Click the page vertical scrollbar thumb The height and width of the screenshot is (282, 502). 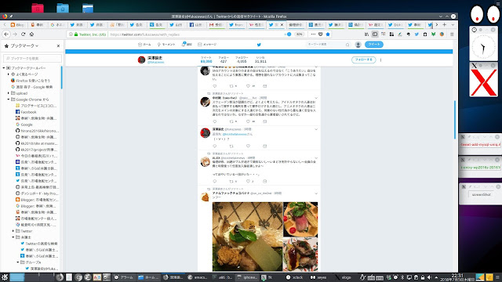[455, 120]
